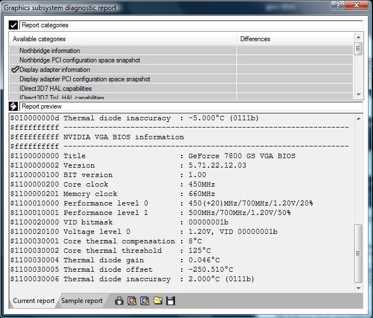Image resolution: width=373 pixels, height=318 pixels.
Task: Click the checkmark icon beside Report categories
Action: click(13, 25)
